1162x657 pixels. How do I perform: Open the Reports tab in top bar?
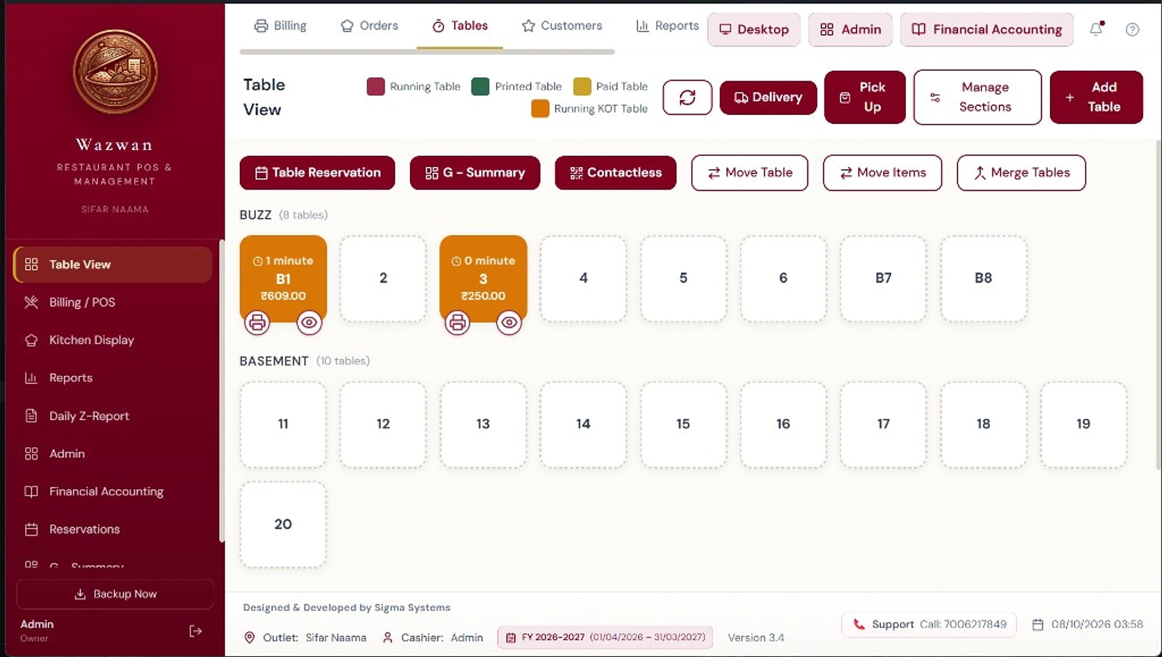667,26
